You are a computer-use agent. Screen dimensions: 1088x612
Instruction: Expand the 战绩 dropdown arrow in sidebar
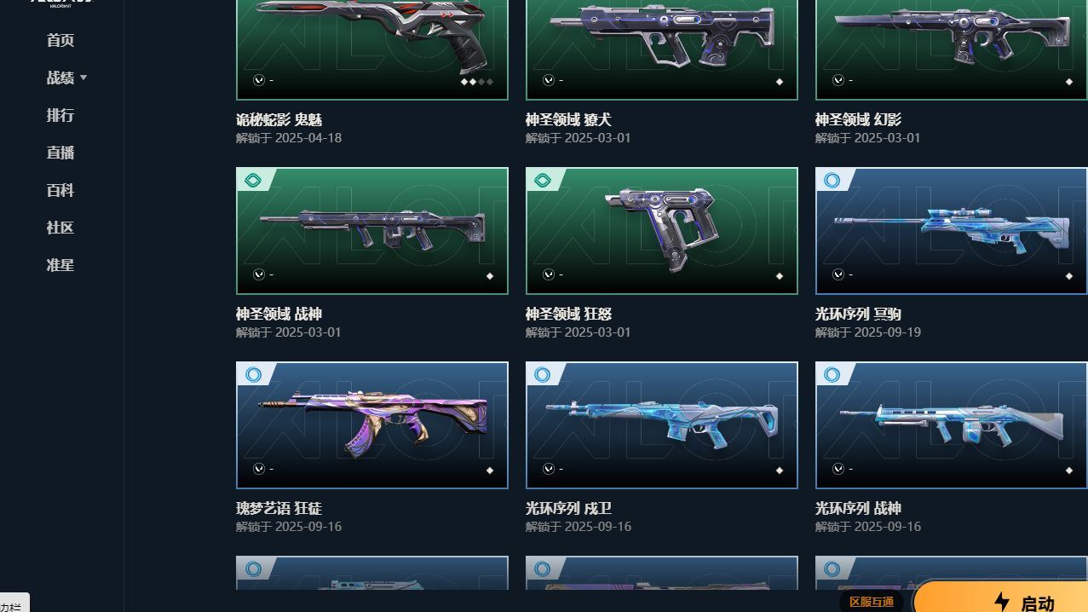(x=83, y=78)
